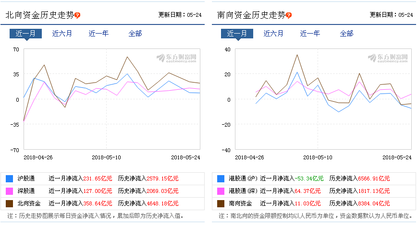Image resolution: width=418 pixels, height=226 pixels.
Task: Click 更新日期 05-24 in northbound header
Action: coord(180,15)
